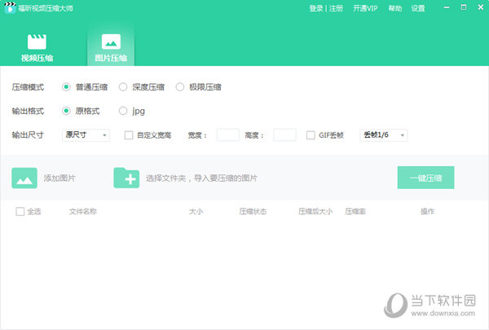This screenshot has width=489, height=330.
Task: Select 普通压缩 compression mode
Action: tap(66, 87)
